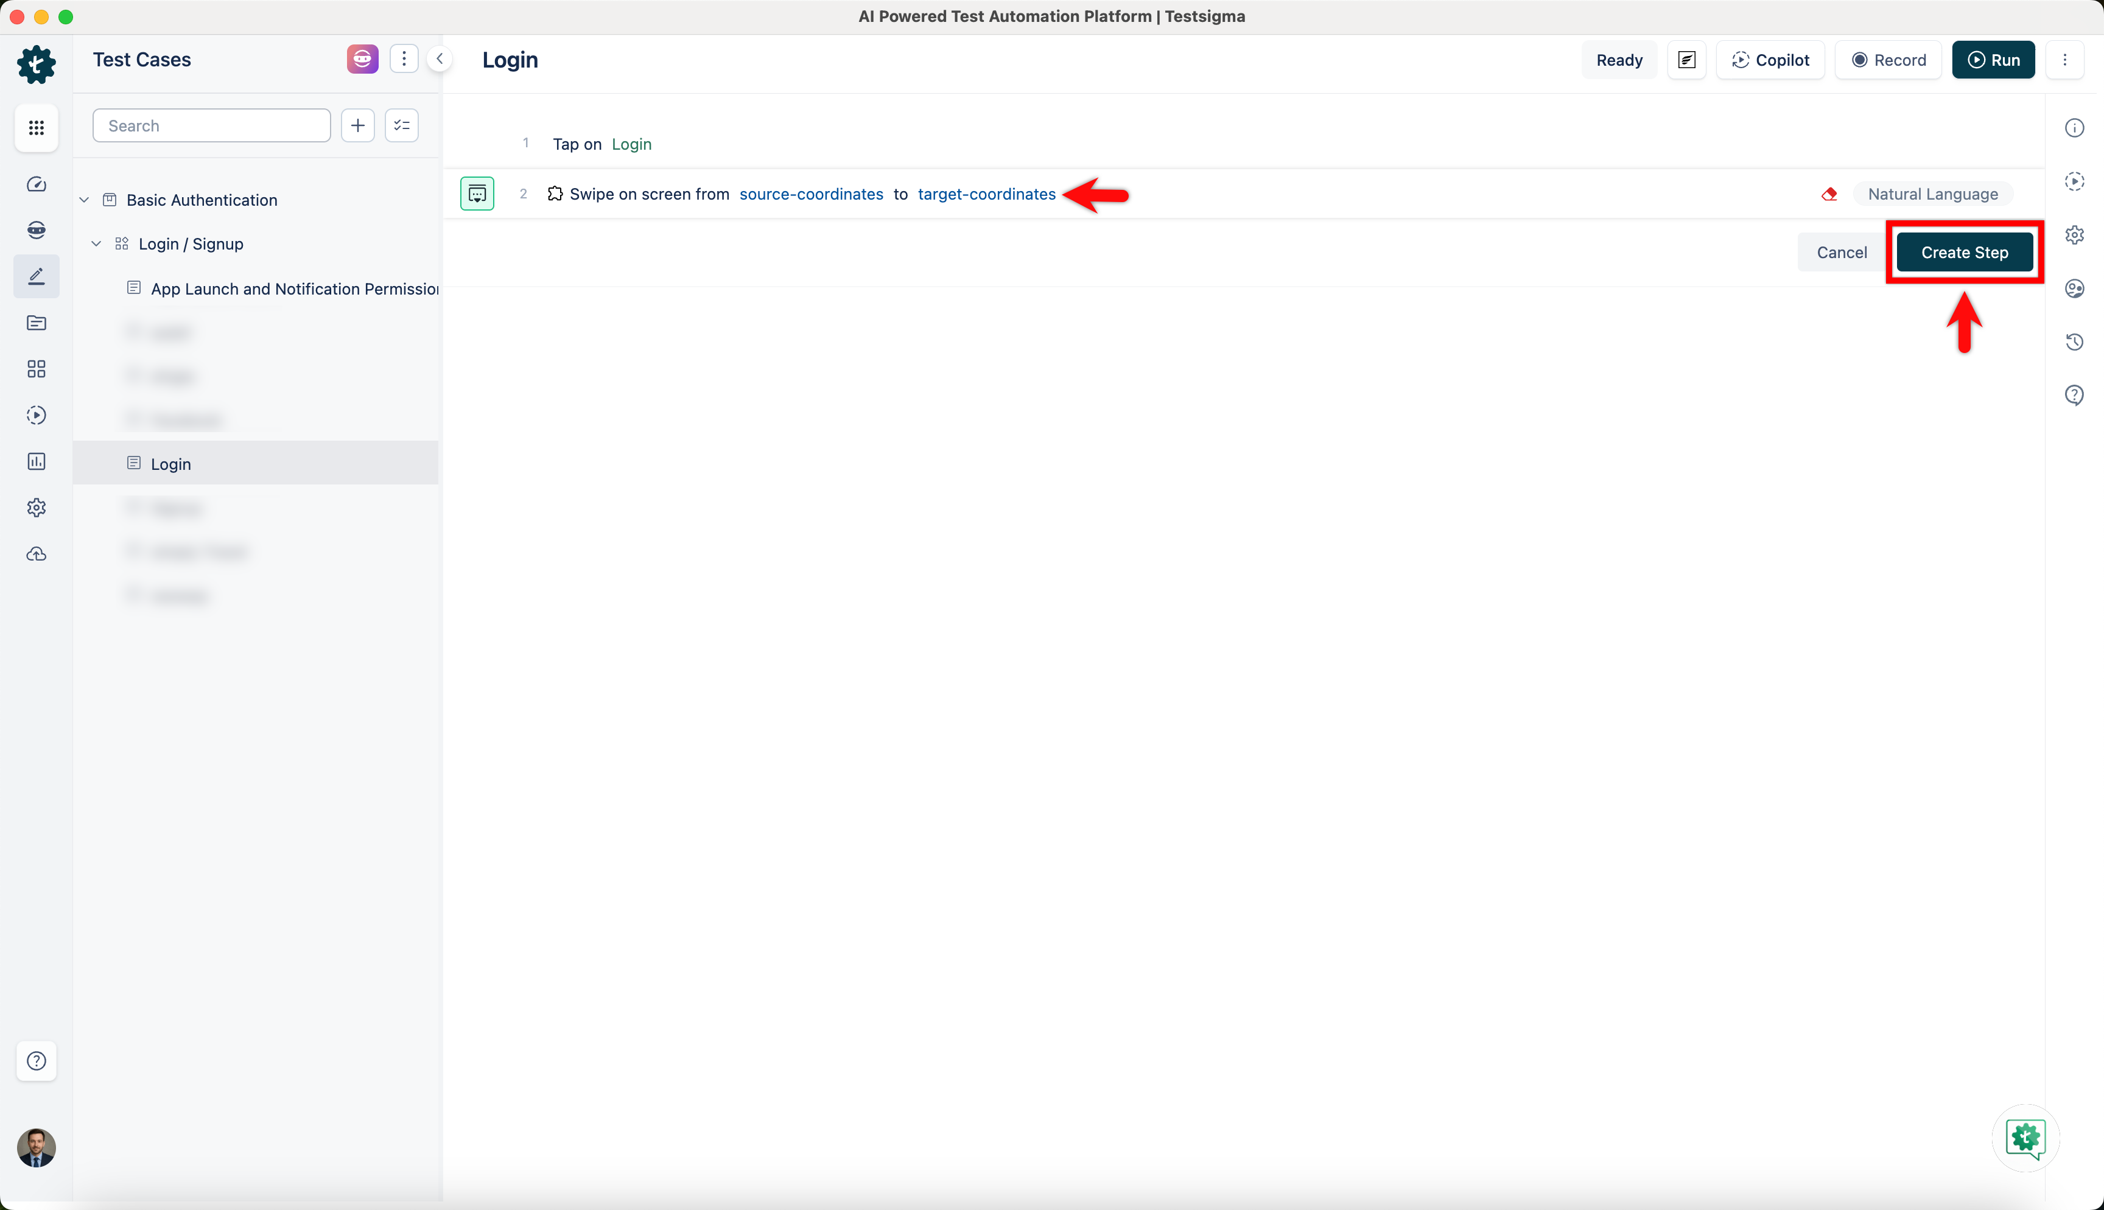Toggle the multi-select checklist icon beside the search box
The image size is (2104, 1210).
(x=401, y=125)
